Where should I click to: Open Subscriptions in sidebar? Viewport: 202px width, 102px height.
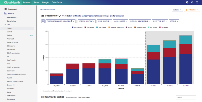(11, 21)
